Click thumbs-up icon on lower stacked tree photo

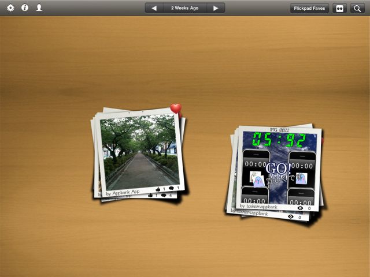point(150,196)
